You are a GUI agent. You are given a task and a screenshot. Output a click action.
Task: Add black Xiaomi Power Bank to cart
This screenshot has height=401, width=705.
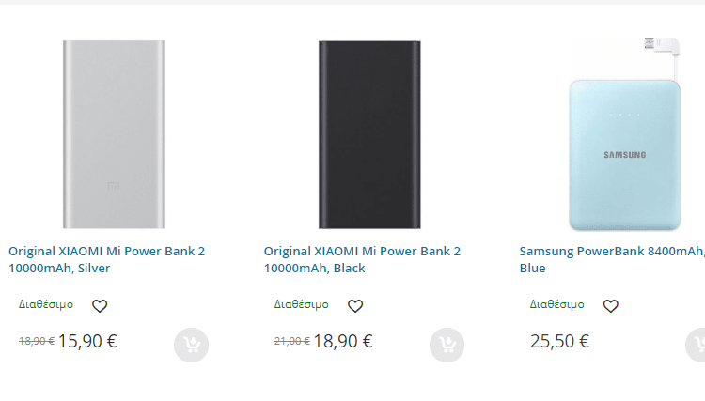tap(446, 345)
